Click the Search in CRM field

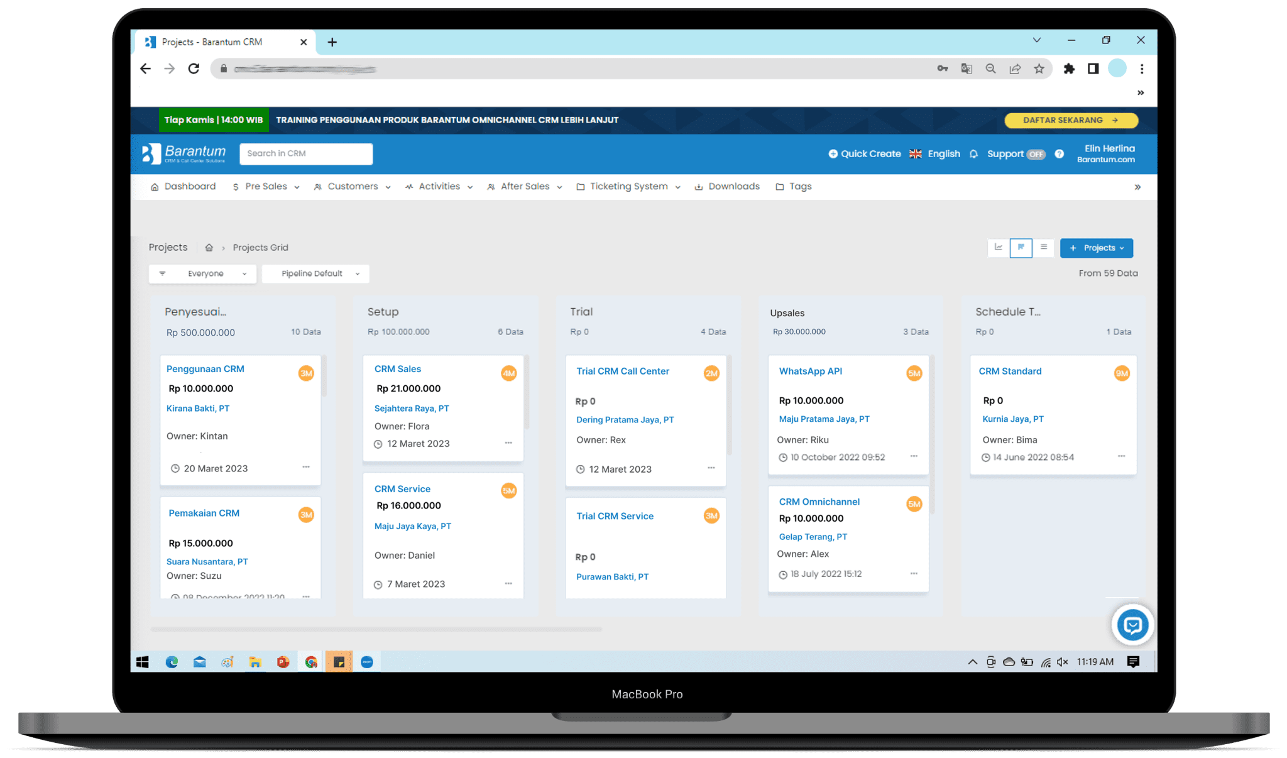click(305, 153)
